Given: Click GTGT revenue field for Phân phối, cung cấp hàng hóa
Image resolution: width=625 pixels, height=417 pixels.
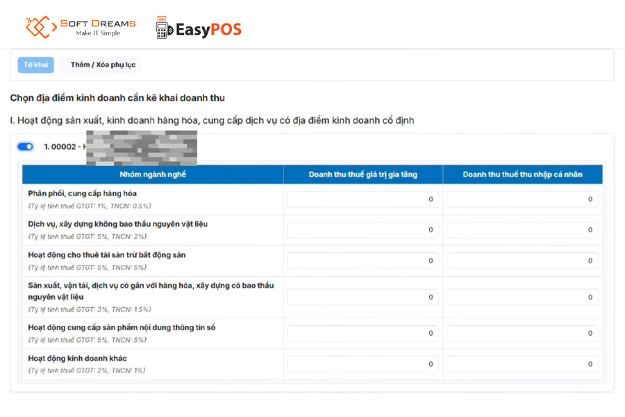Looking at the screenshot, I should pyautogui.click(x=362, y=199).
